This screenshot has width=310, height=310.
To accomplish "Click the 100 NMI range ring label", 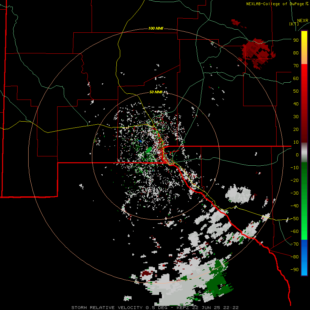I will pos(156,28).
